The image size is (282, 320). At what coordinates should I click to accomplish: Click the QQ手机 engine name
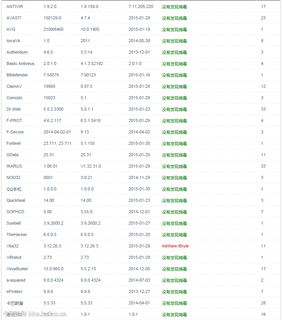pyautogui.click(x=14, y=189)
